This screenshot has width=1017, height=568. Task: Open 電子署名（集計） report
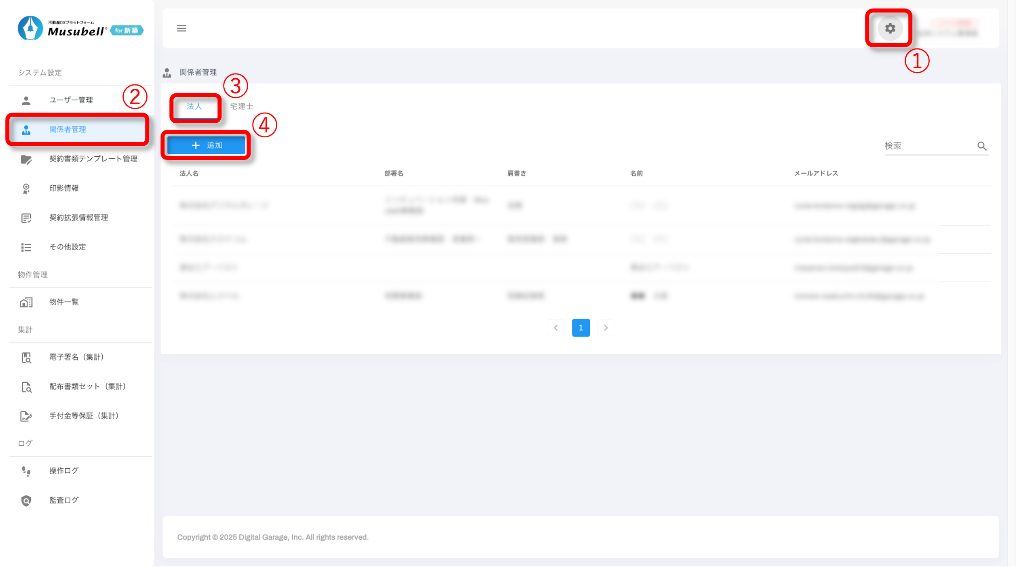tap(76, 357)
